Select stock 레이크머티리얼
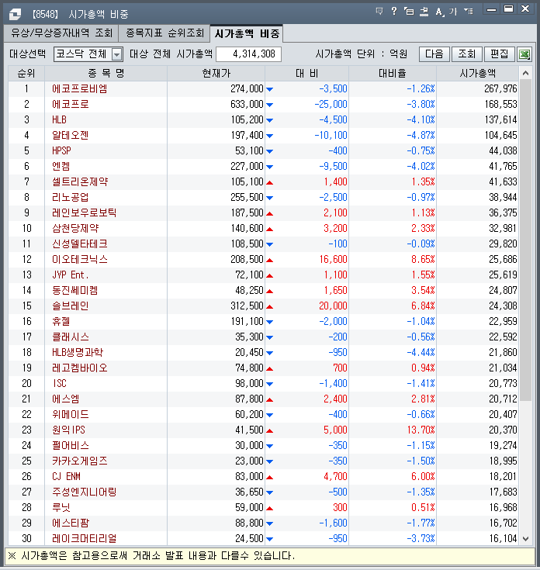 [84, 538]
